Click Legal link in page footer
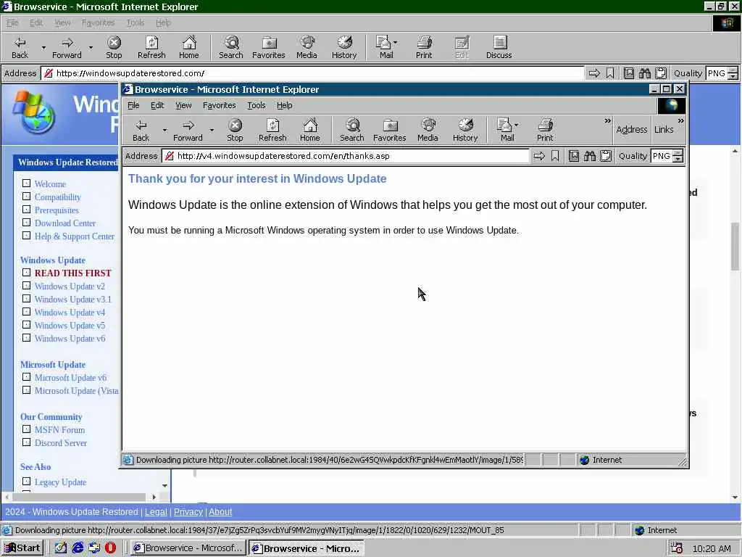Screen dimensions: 742x557 click(156, 512)
